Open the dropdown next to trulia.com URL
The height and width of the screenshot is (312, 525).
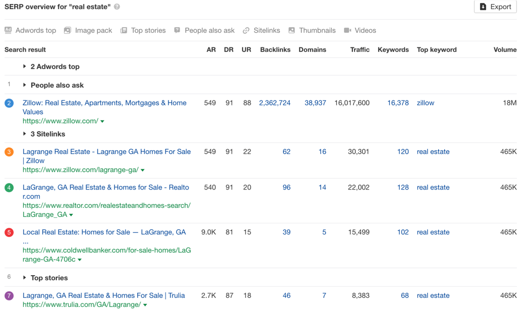145,305
